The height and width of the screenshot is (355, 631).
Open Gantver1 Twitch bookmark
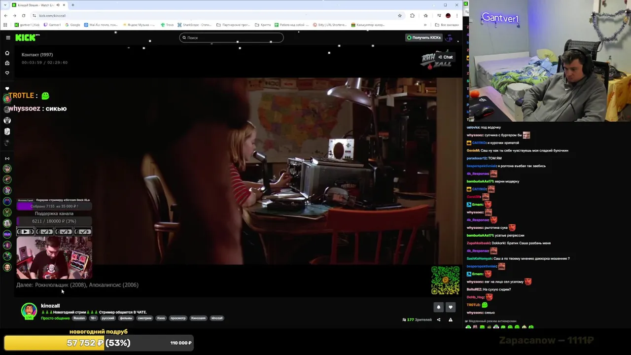tap(52, 25)
